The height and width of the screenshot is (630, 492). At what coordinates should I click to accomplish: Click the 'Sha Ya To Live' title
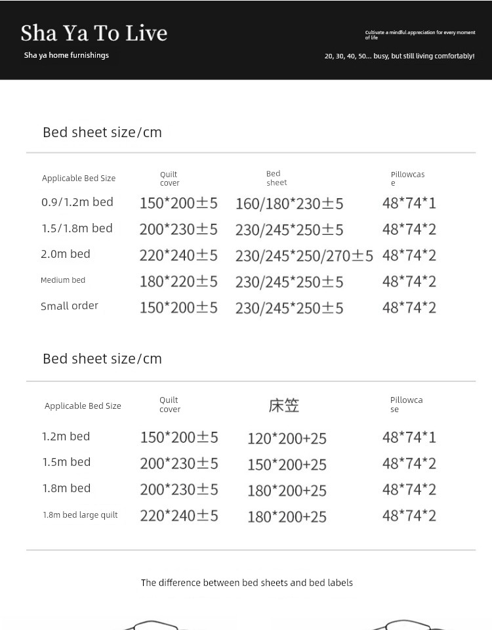pos(94,33)
